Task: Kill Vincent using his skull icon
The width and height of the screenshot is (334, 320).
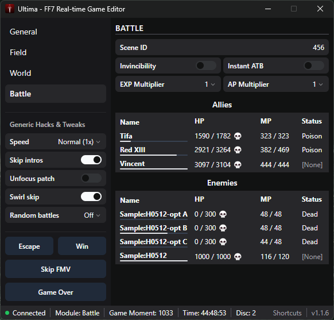Action: 238,165
